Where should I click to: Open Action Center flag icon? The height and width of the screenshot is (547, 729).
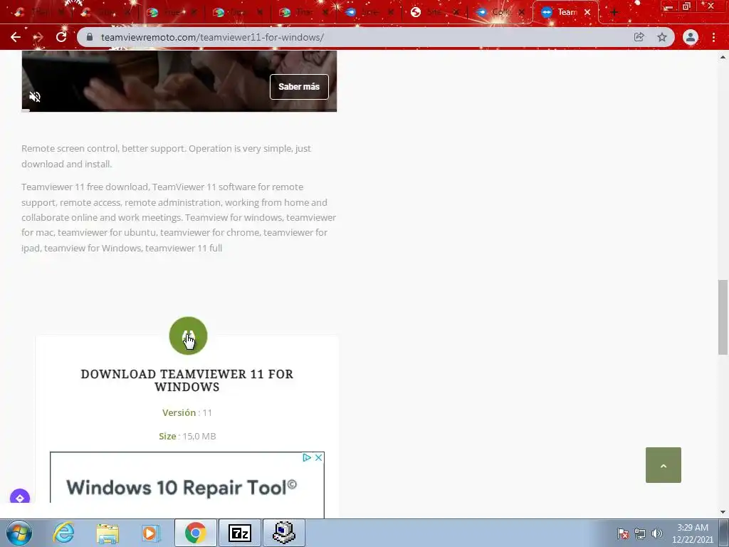(x=622, y=533)
